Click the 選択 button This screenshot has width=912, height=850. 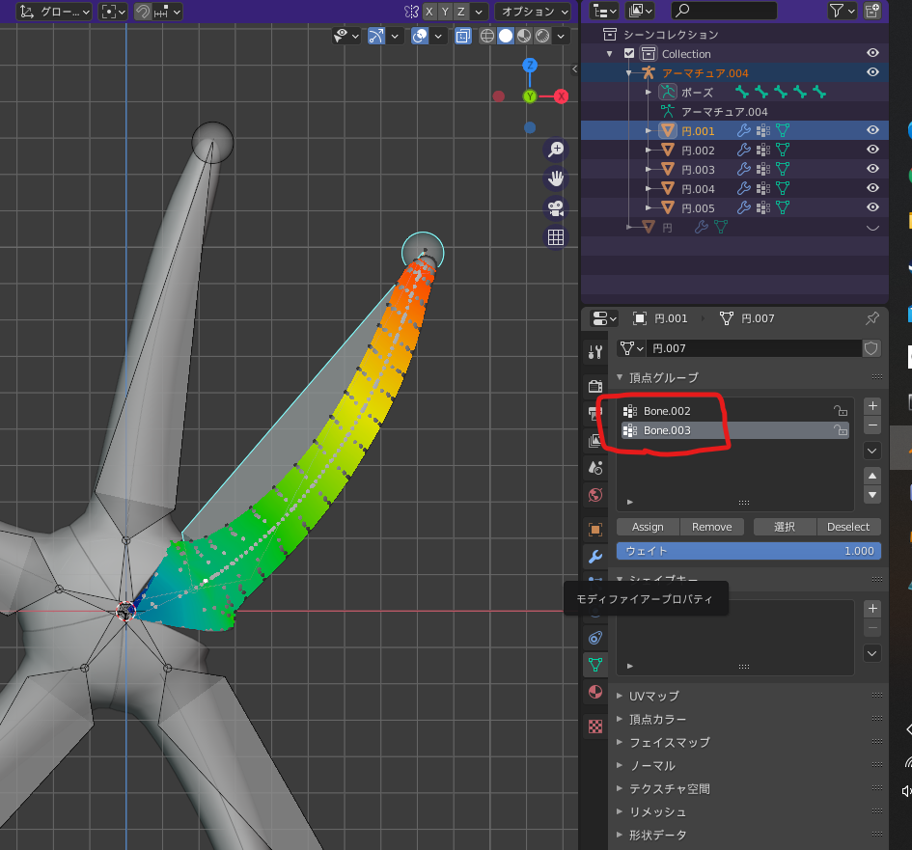(x=785, y=527)
